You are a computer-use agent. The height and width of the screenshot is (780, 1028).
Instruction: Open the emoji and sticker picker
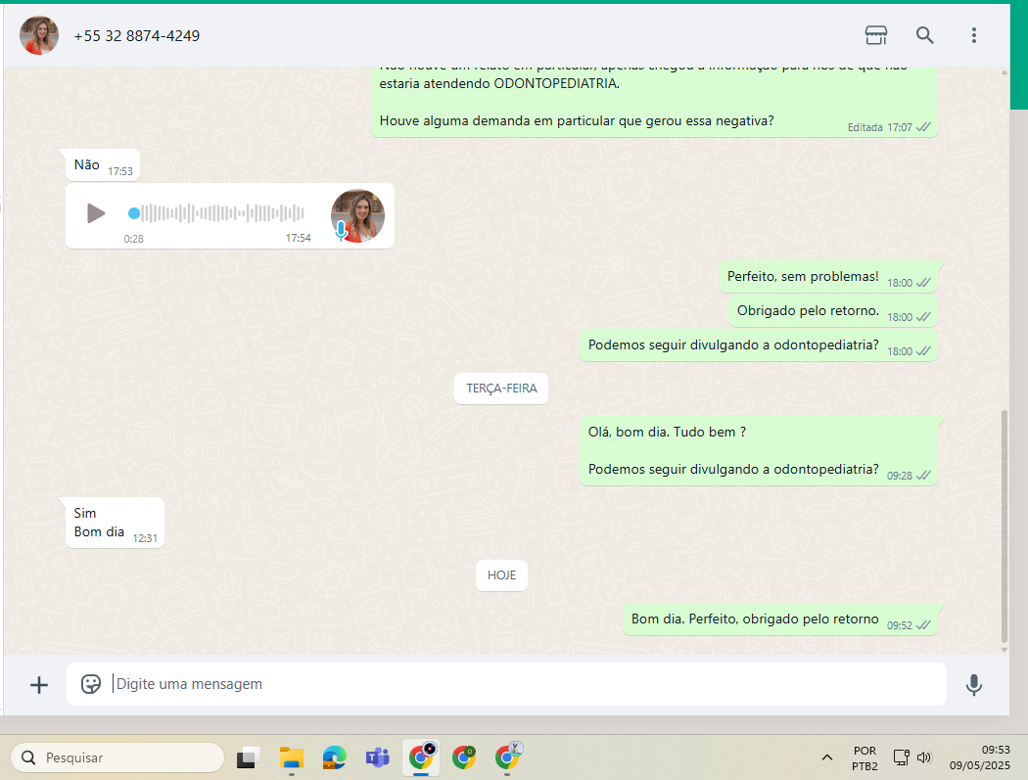click(91, 684)
